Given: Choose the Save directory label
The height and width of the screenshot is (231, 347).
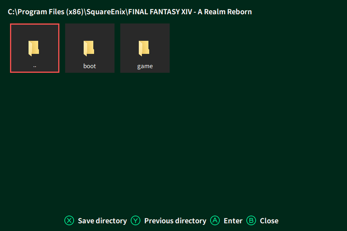Looking at the screenshot, I should click(102, 221).
